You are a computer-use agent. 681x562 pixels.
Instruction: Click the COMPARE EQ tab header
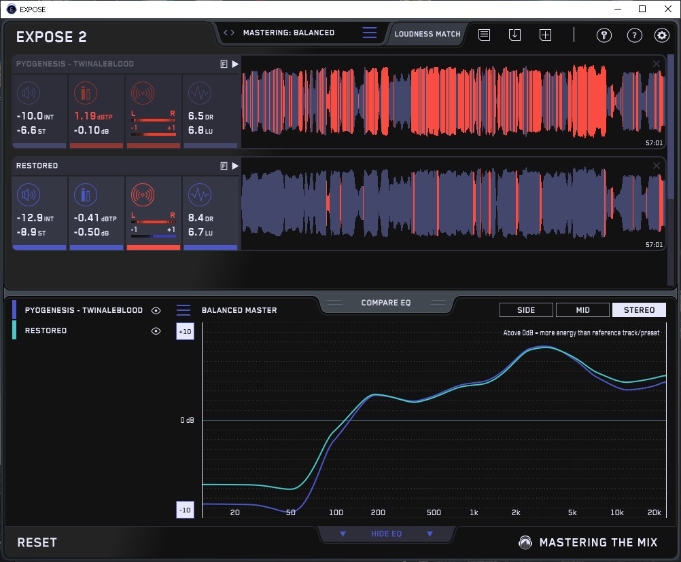[385, 303]
